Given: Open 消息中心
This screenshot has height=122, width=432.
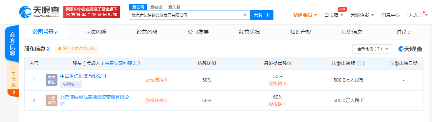Looking at the screenshot, I should (x=391, y=15).
